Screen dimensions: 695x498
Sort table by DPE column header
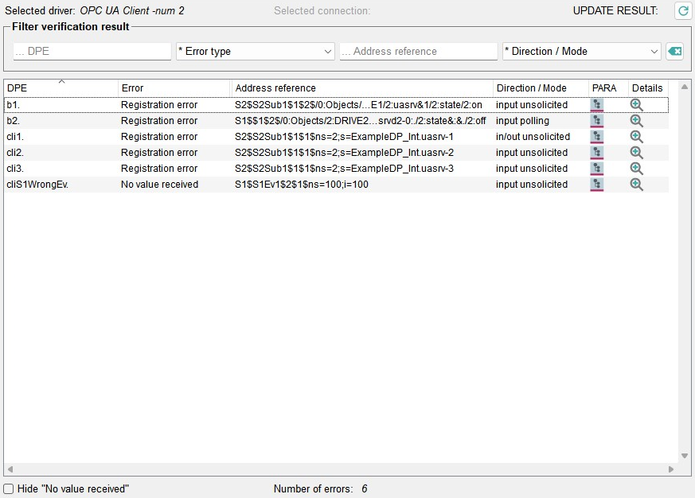pyautogui.click(x=61, y=88)
